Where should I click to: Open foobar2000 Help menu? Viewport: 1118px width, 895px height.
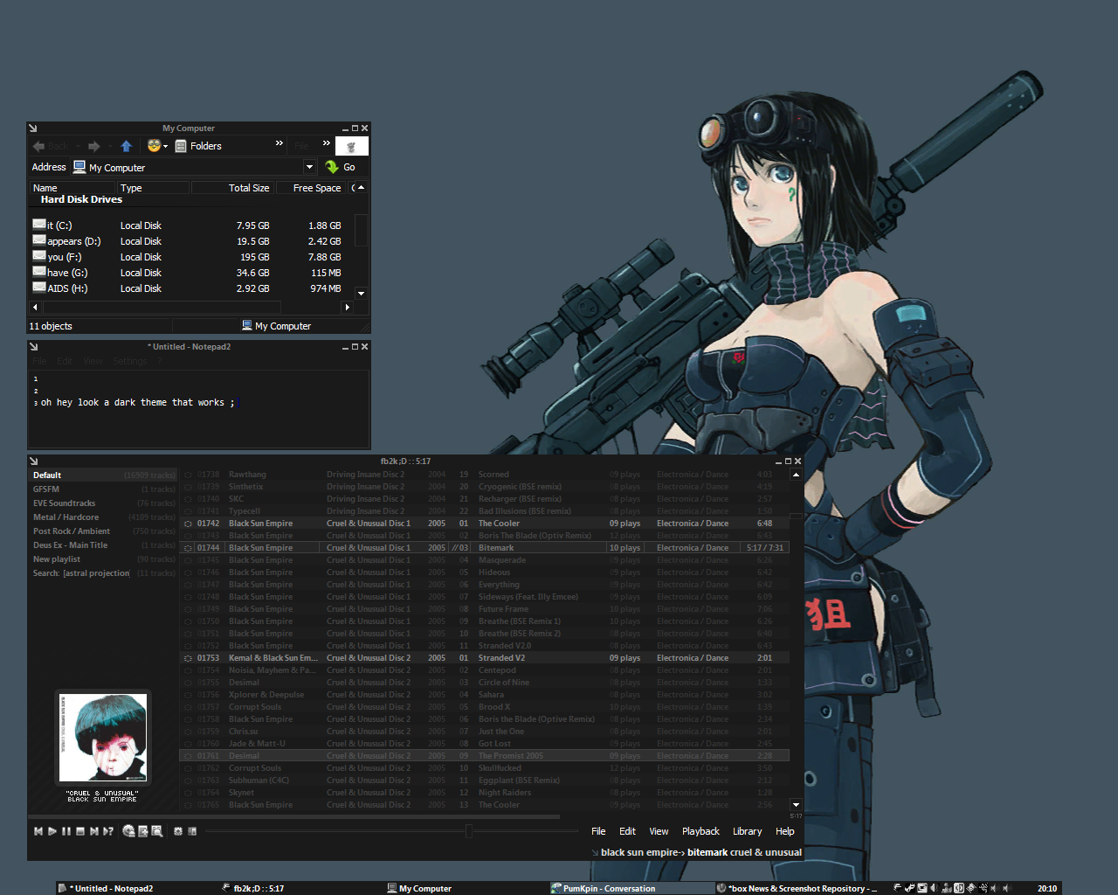785,831
